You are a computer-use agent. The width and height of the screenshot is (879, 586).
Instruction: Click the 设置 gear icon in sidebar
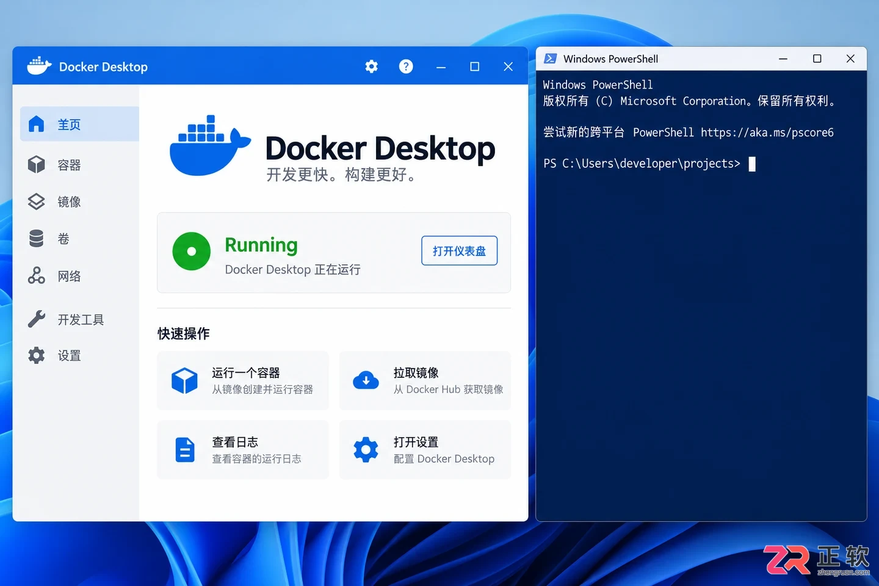click(37, 355)
